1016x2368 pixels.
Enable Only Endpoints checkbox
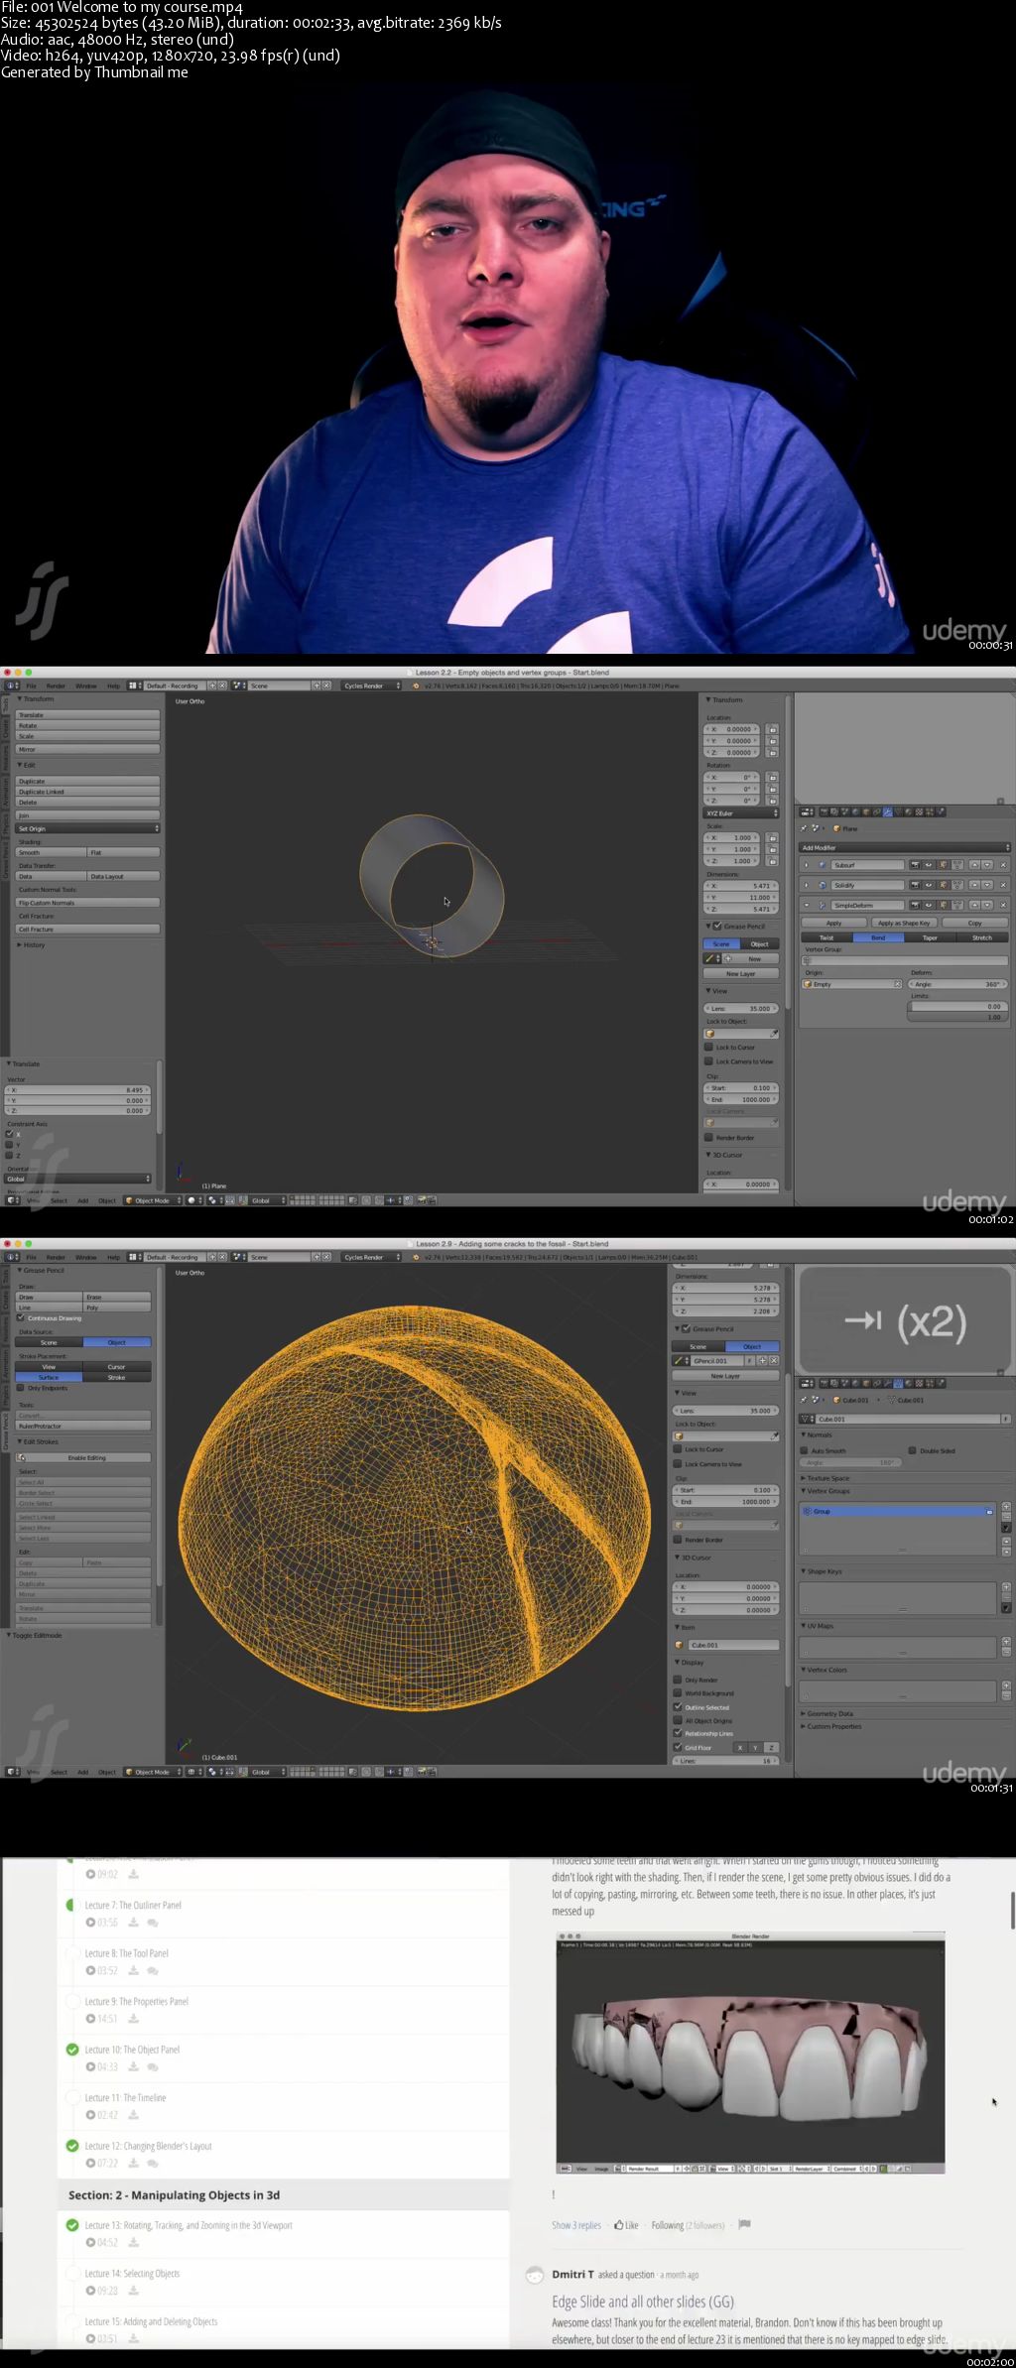20,1388
